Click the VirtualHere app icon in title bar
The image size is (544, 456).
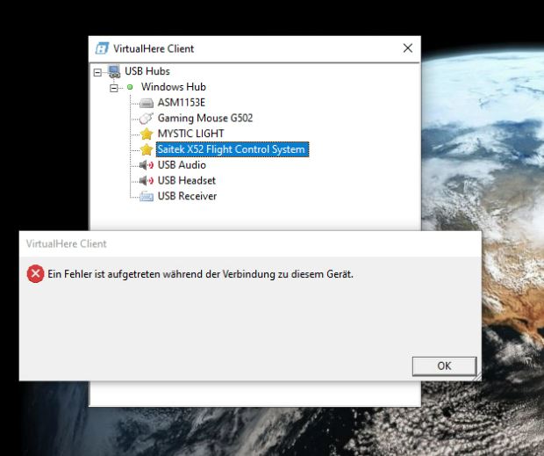pos(102,48)
